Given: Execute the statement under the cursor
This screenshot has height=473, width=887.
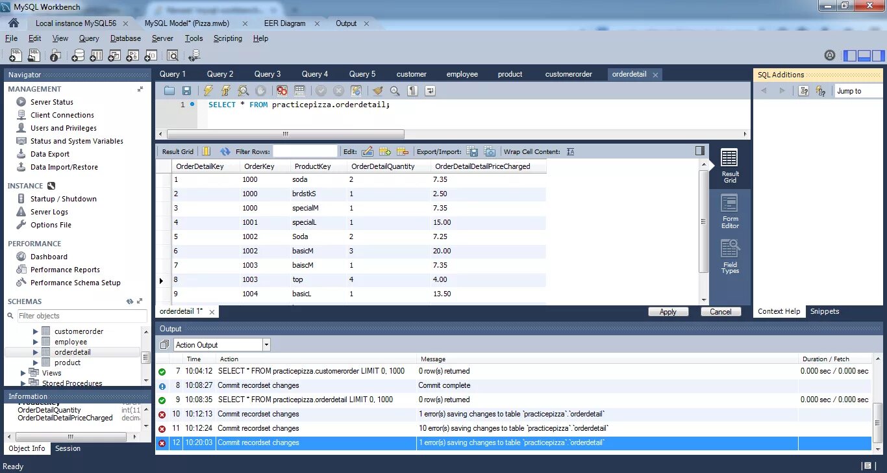Looking at the screenshot, I should coord(225,91).
